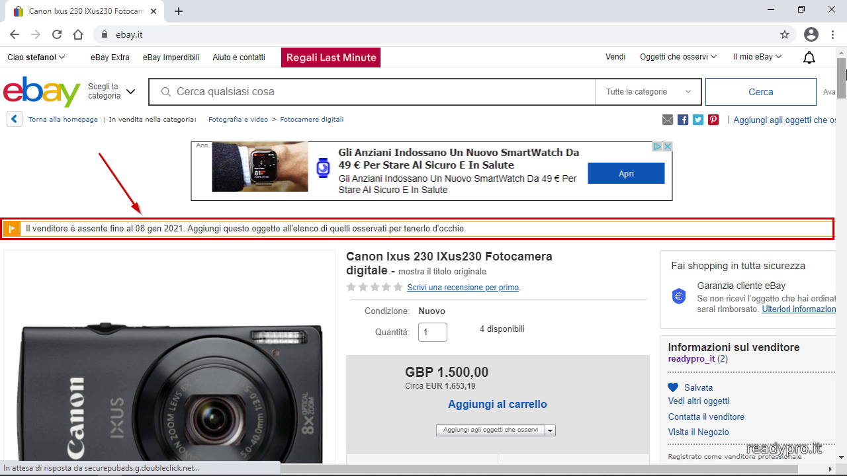
Task: Click the ebay.it address bar
Action: [437, 34]
